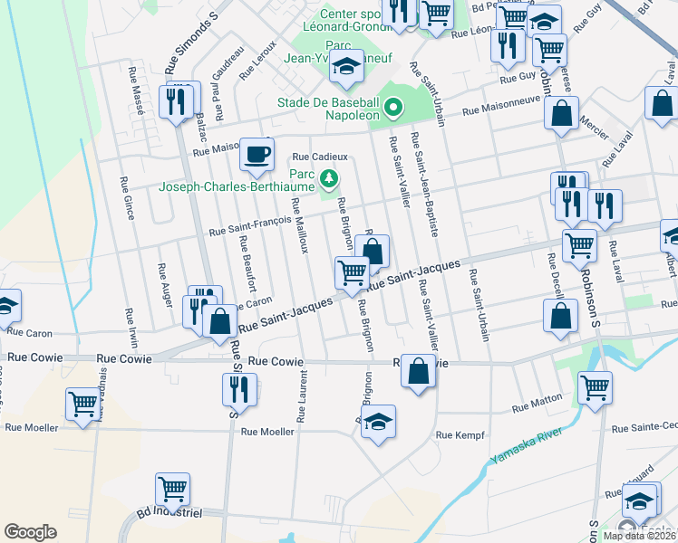Click the Rue Massé street label

[136, 90]
